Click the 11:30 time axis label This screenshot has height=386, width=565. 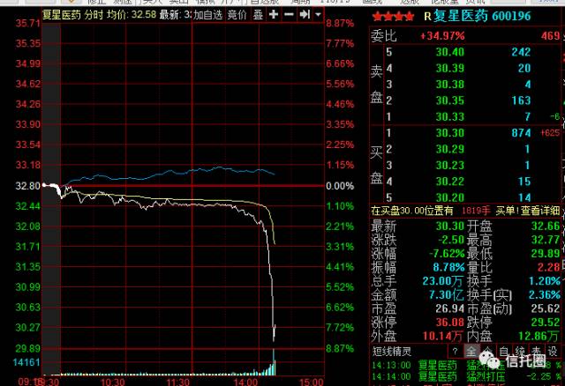[178, 382]
